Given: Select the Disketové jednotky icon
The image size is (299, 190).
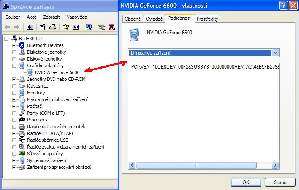Looking at the screenshot, I should (x=22, y=52).
